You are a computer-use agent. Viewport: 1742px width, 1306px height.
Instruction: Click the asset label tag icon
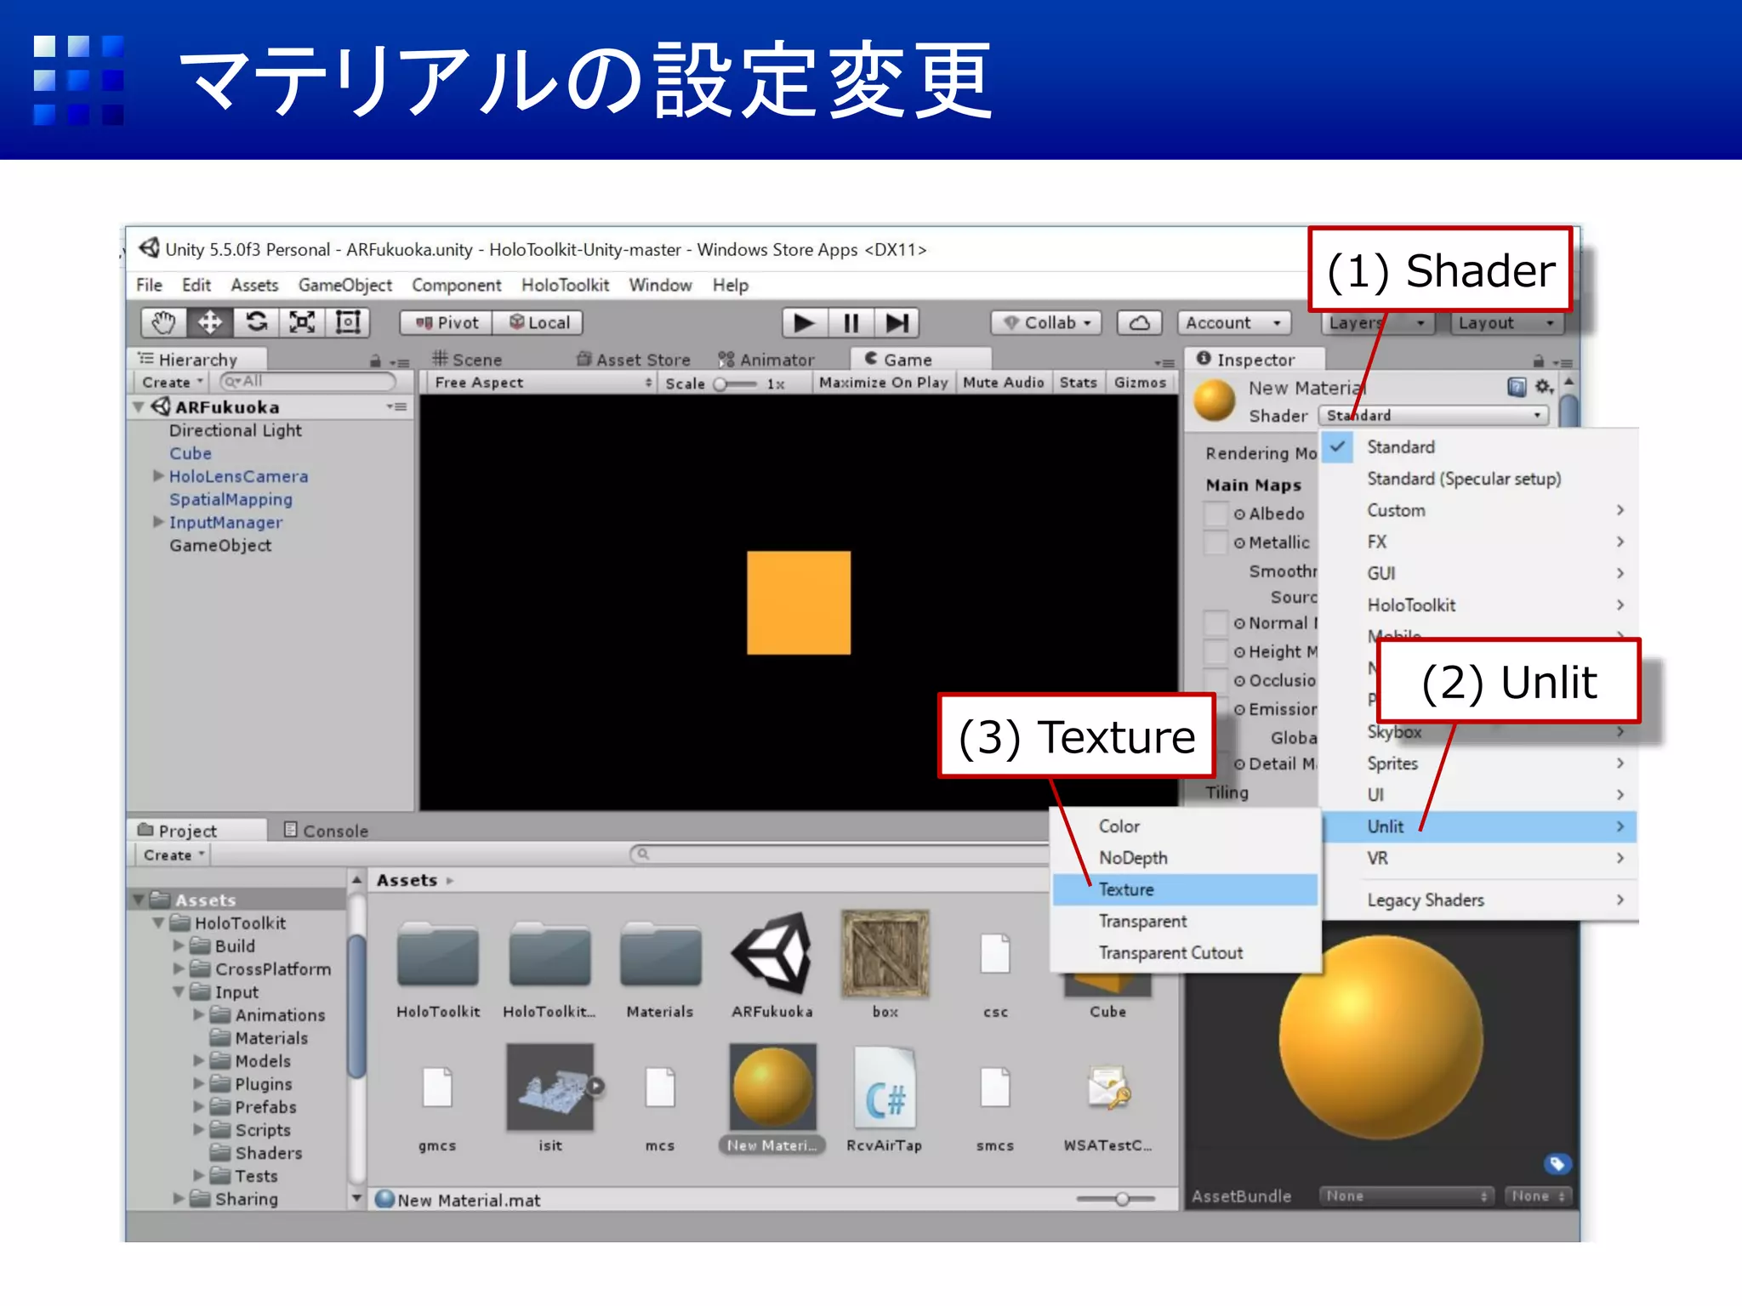[x=1557, y=1164]
